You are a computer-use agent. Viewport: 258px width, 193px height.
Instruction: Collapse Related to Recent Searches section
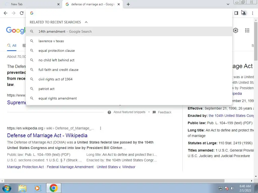coord(86,22)
